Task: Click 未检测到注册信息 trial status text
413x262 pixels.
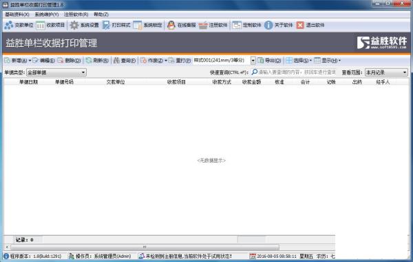Action: pyautogui.click(x=189, y=256)
